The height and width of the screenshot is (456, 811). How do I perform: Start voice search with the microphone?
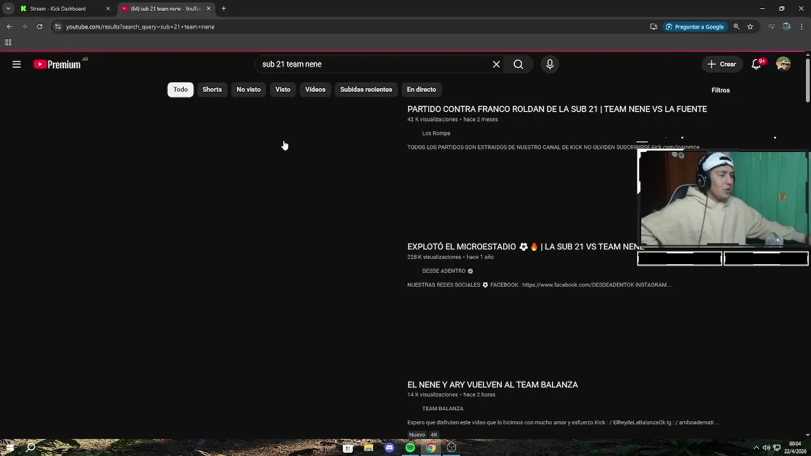pyautogui.click(x=550, y=64)
